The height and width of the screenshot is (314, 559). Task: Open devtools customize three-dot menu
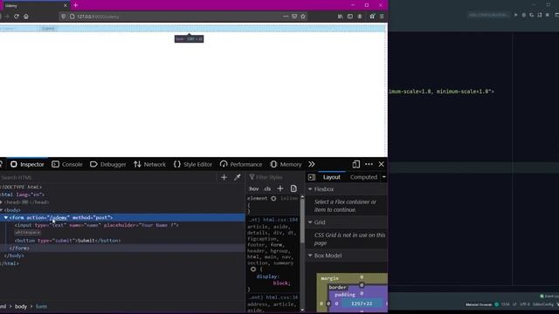click(369, 164)
